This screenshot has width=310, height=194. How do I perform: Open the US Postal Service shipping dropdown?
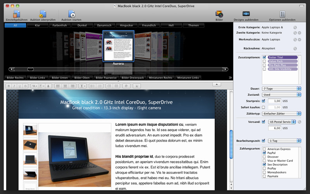coord(282,122)
